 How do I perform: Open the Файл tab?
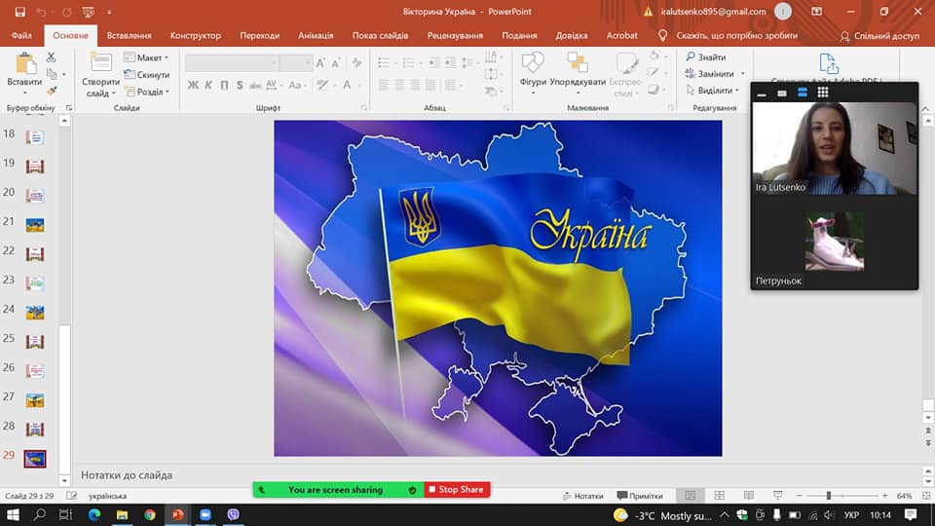[21, 36]
